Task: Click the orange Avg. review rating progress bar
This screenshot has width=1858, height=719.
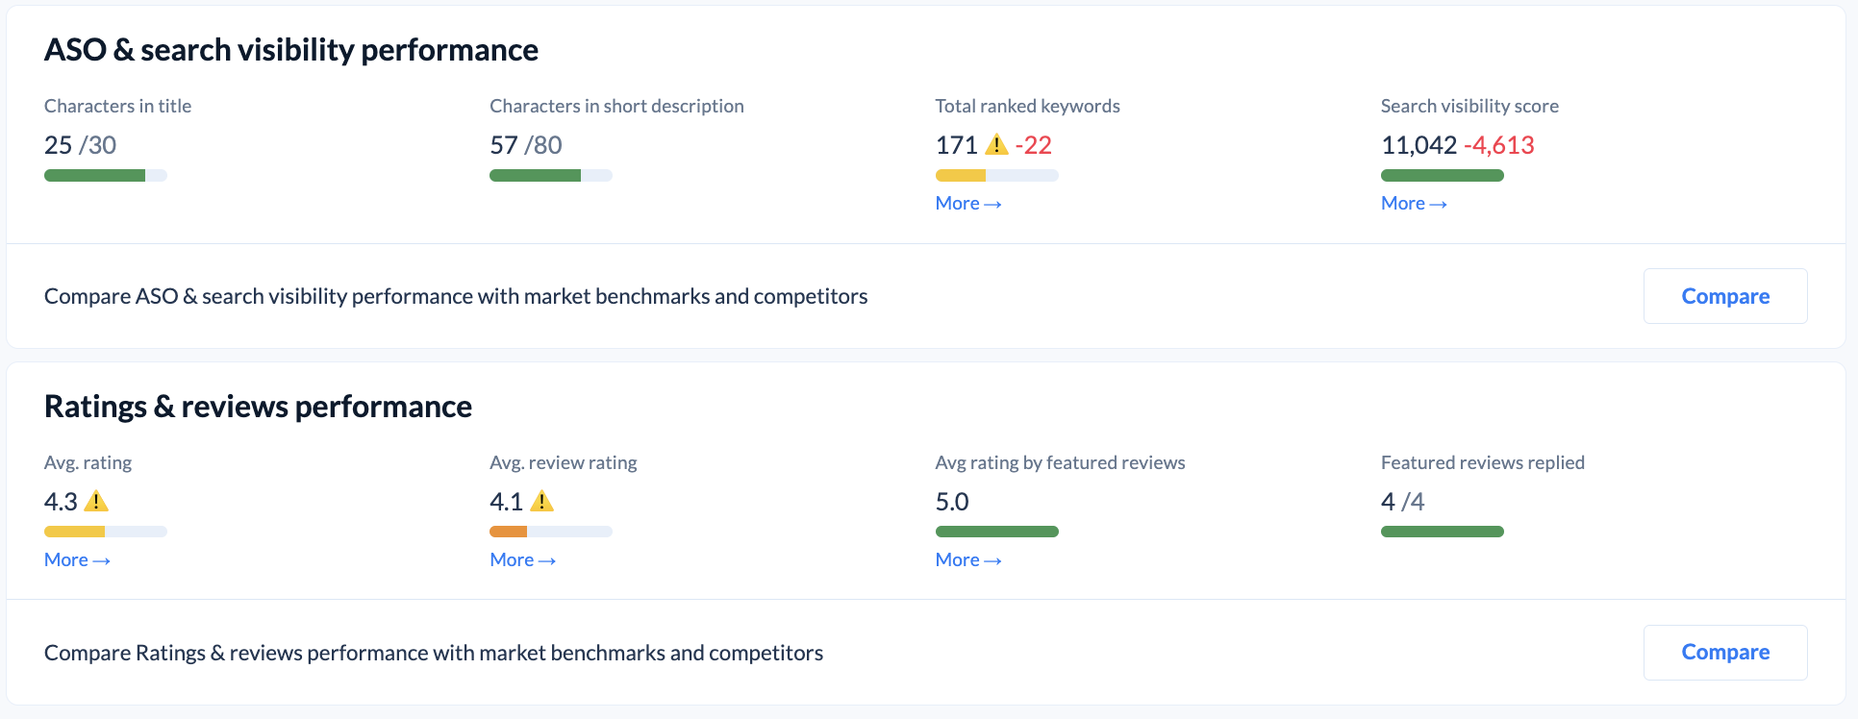Action: pos(550,531)
